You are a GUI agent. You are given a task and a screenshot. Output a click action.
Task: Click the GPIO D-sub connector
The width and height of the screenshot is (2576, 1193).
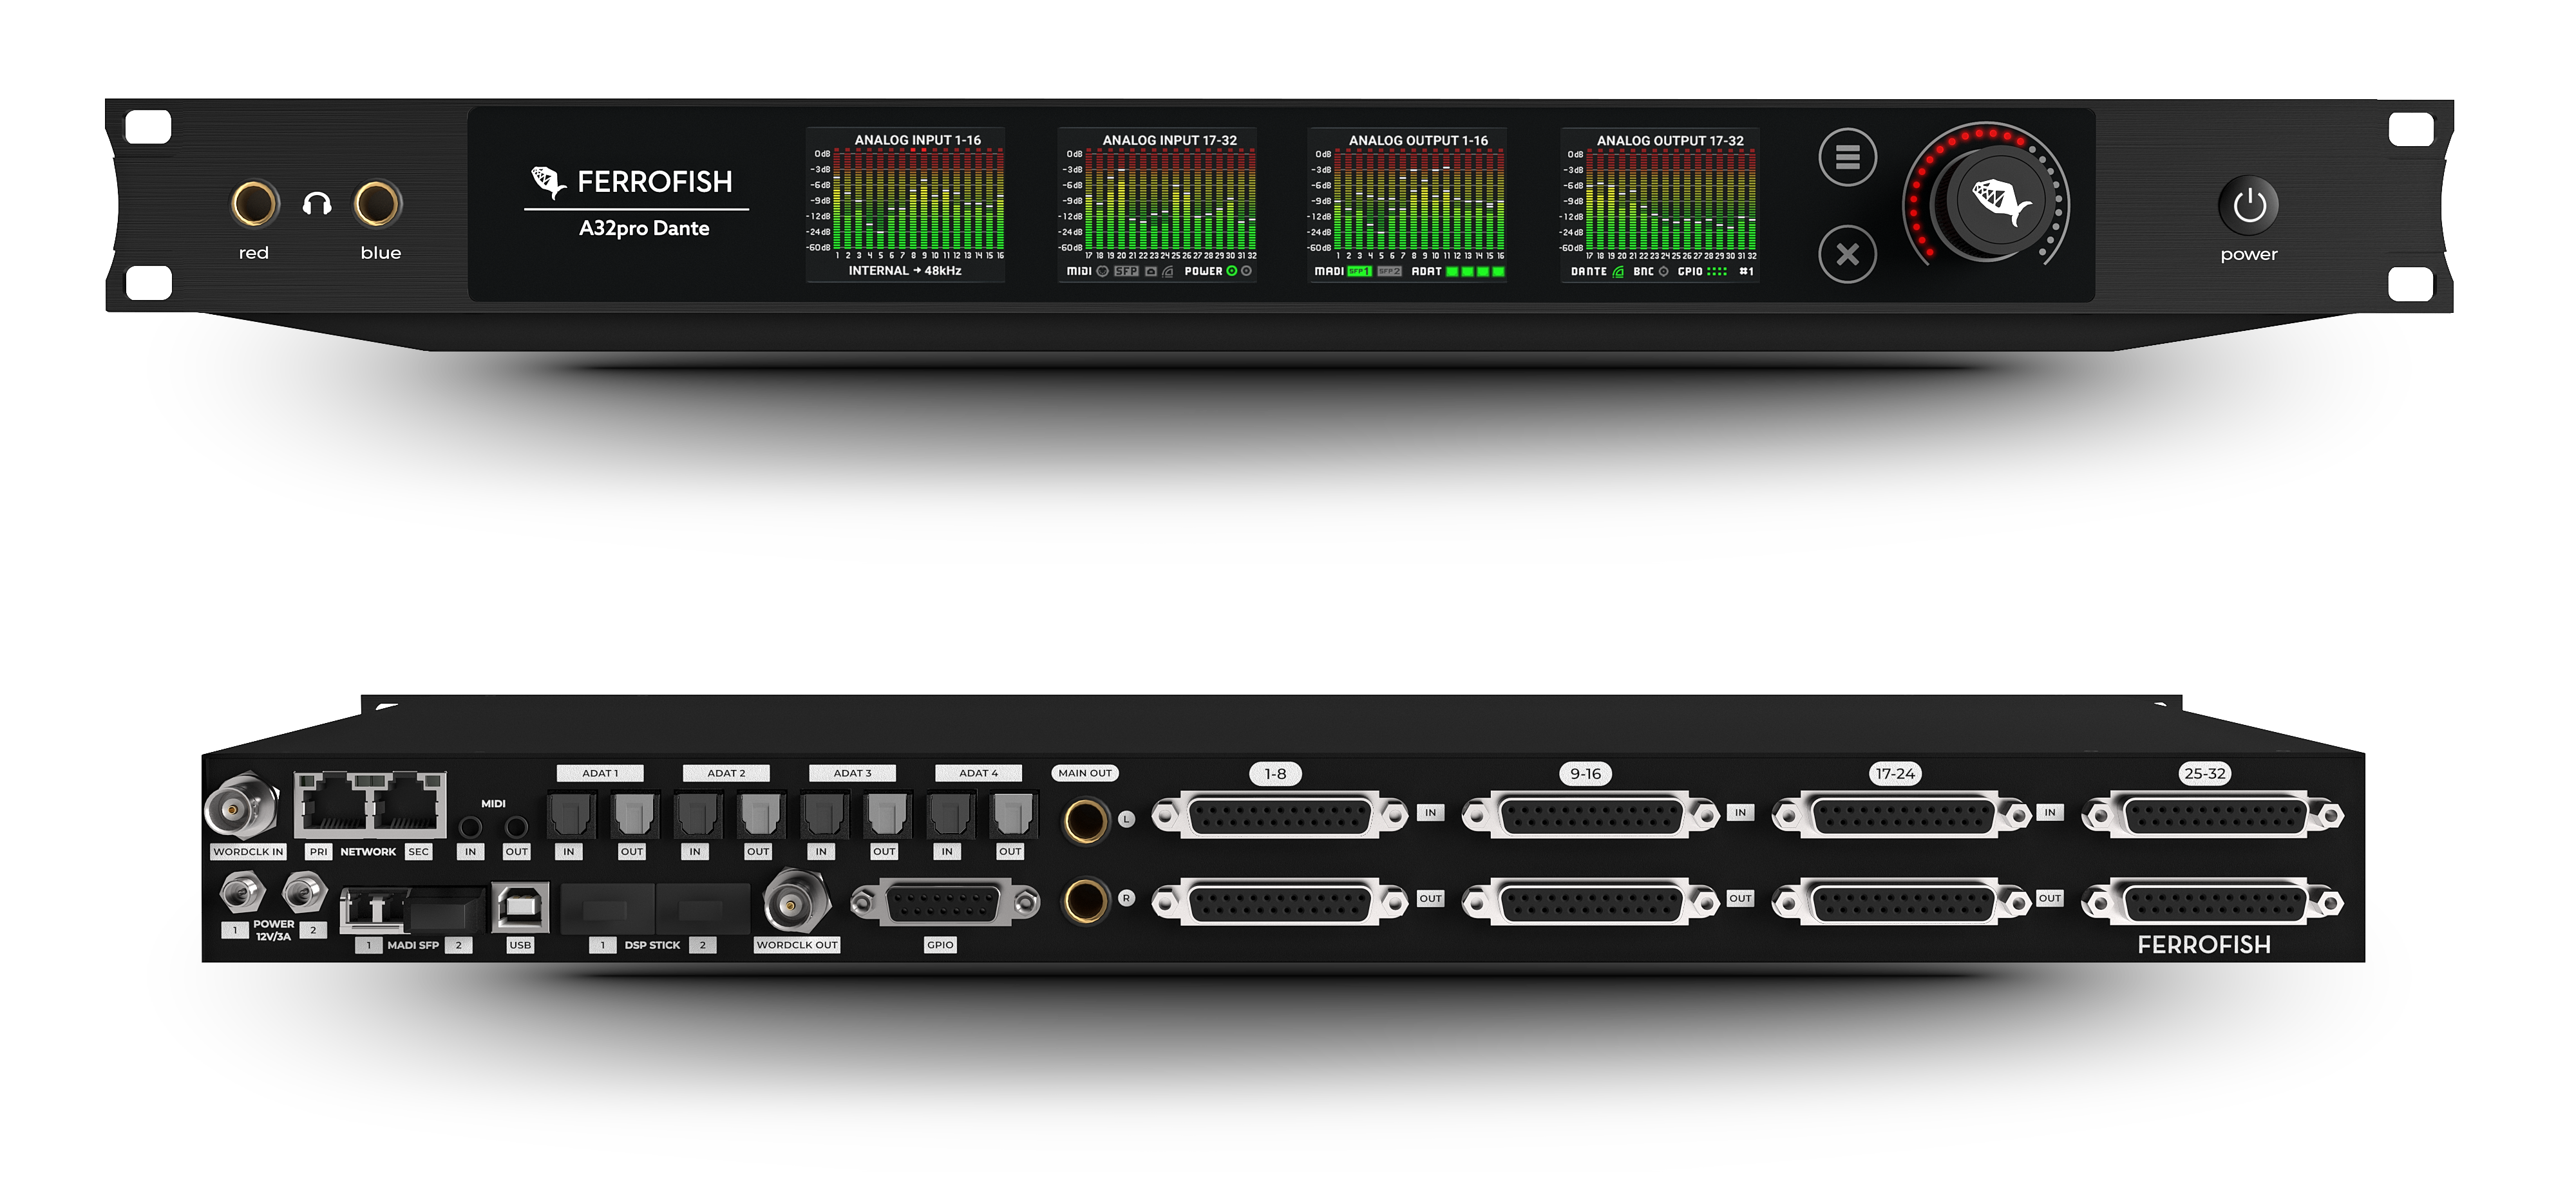click(x=944, y=903)
